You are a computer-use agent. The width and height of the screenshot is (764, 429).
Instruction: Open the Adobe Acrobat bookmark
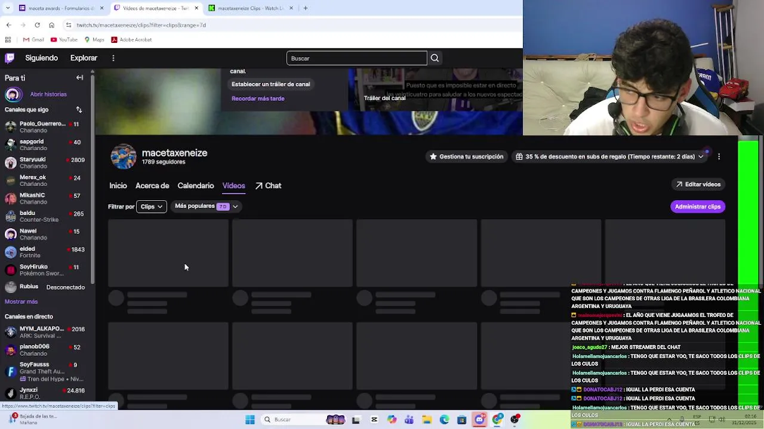coord(131,40)
